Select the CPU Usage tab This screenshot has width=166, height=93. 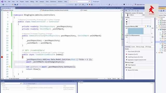click(x=148, y=47)
